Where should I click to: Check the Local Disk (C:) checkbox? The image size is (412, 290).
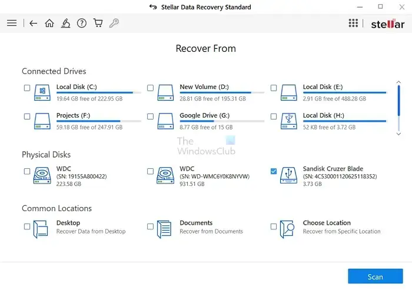(x=27, y=88)
